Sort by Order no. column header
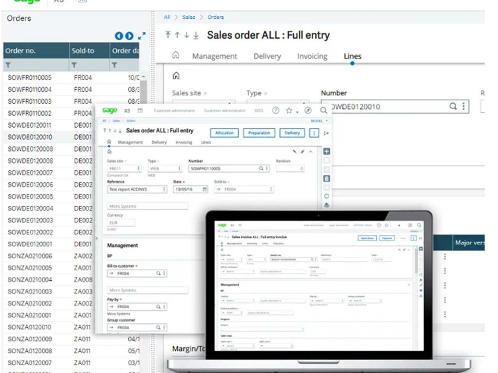The image size is (498, 373). tap(36, 51)
